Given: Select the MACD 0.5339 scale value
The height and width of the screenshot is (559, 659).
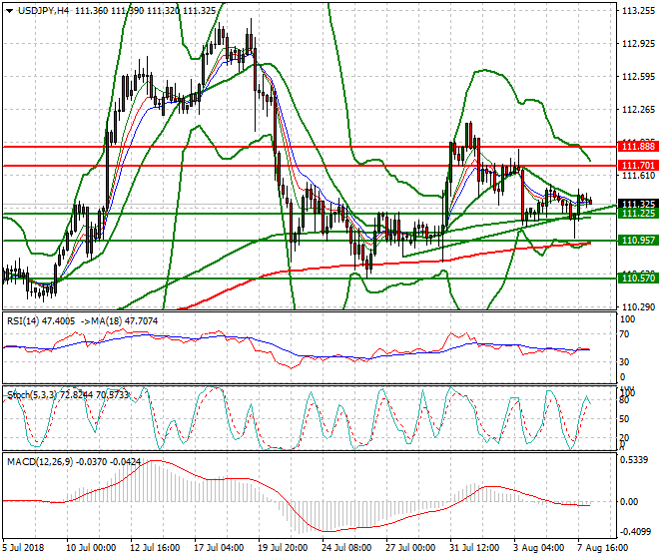Looking at the screenshot, I should [x=635, y=460].
